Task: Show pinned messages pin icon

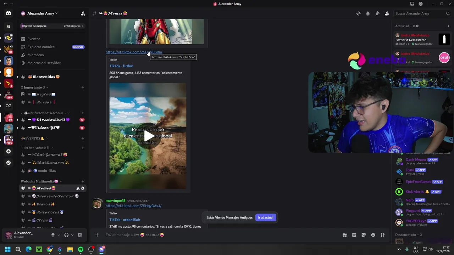Action: coord(377,13)
